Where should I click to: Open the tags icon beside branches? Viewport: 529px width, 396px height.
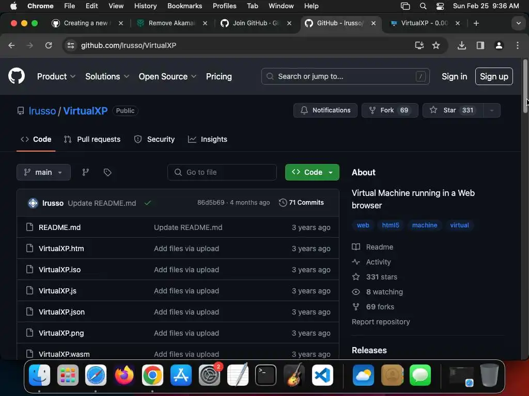[107, 172]
